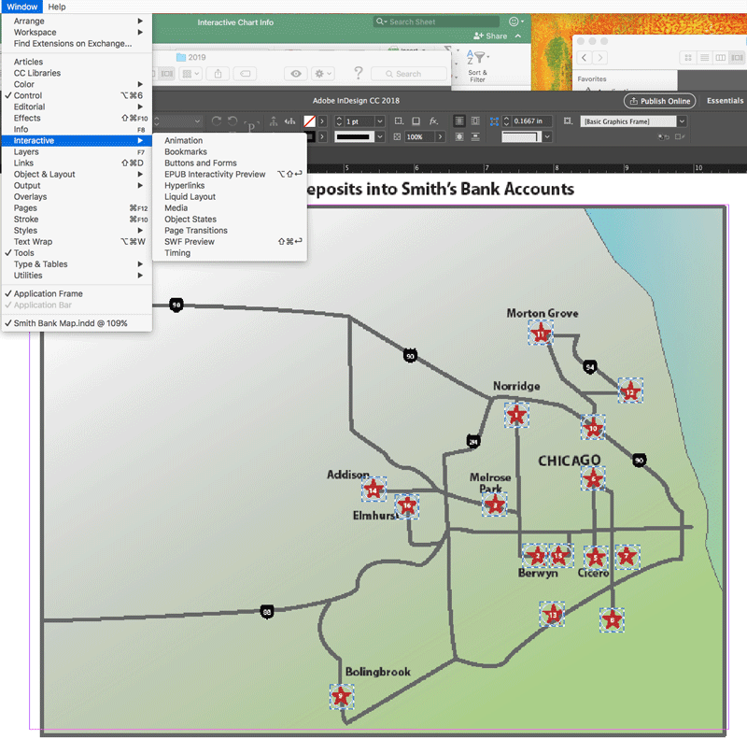
Task: Click the Finder help question mark icon
Action: [x=358, y=73]
